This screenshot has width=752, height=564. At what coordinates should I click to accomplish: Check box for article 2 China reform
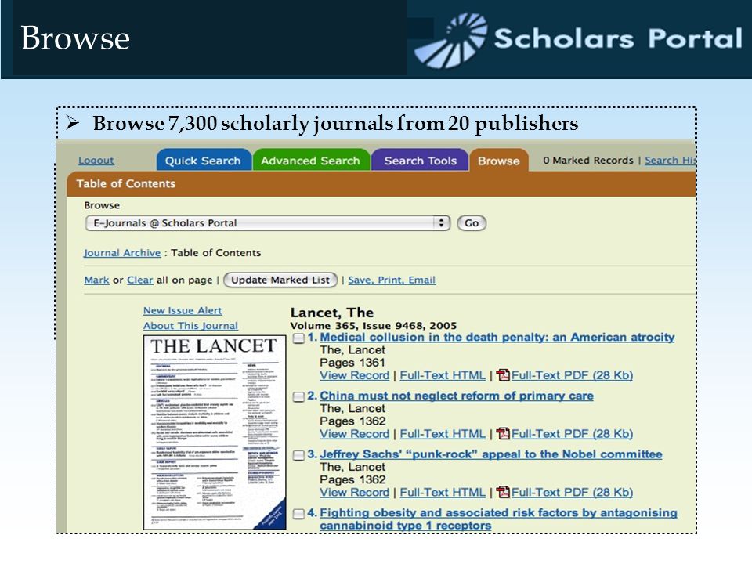298,396
